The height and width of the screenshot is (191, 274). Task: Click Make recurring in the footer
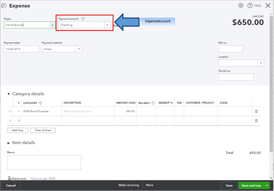click(129, 185)
